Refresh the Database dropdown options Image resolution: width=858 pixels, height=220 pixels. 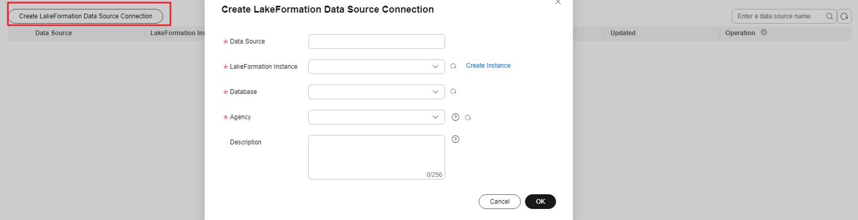pyautogui.click(x=453, y=91)
